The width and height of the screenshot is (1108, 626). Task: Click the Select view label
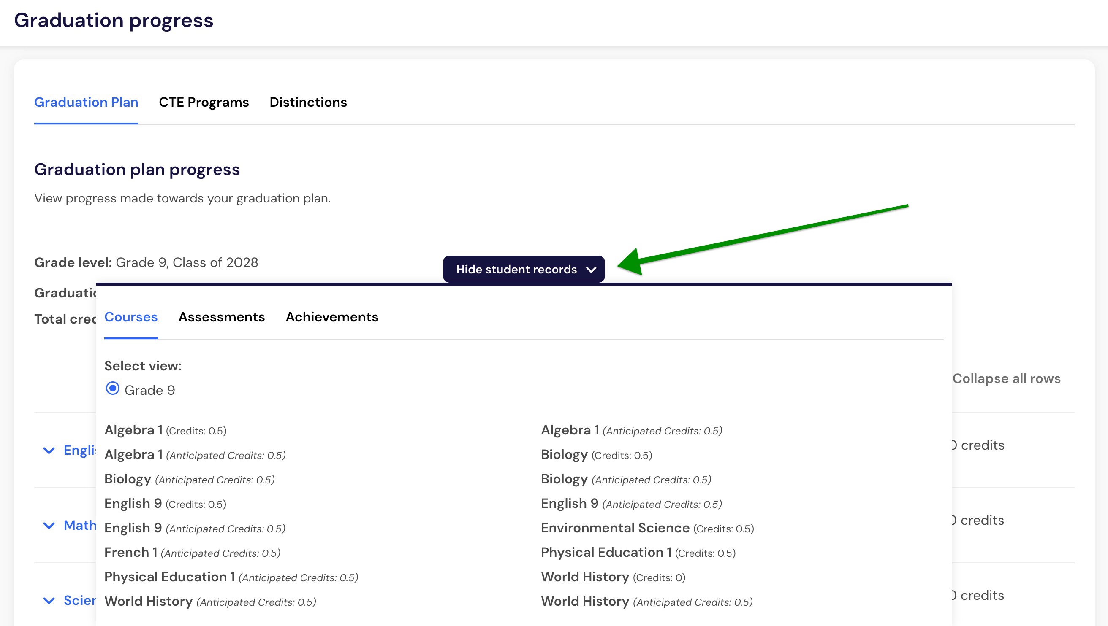143,366
